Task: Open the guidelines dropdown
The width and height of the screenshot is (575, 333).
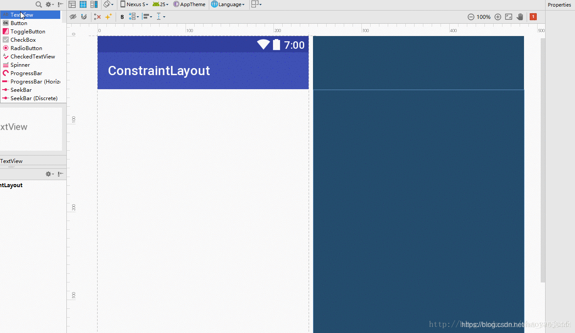Action: pos(161,17)
